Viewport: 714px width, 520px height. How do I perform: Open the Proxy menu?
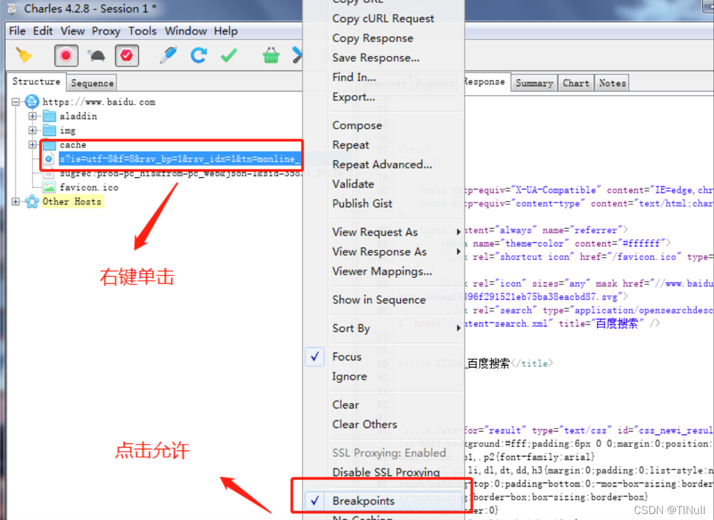pos(106,31)
